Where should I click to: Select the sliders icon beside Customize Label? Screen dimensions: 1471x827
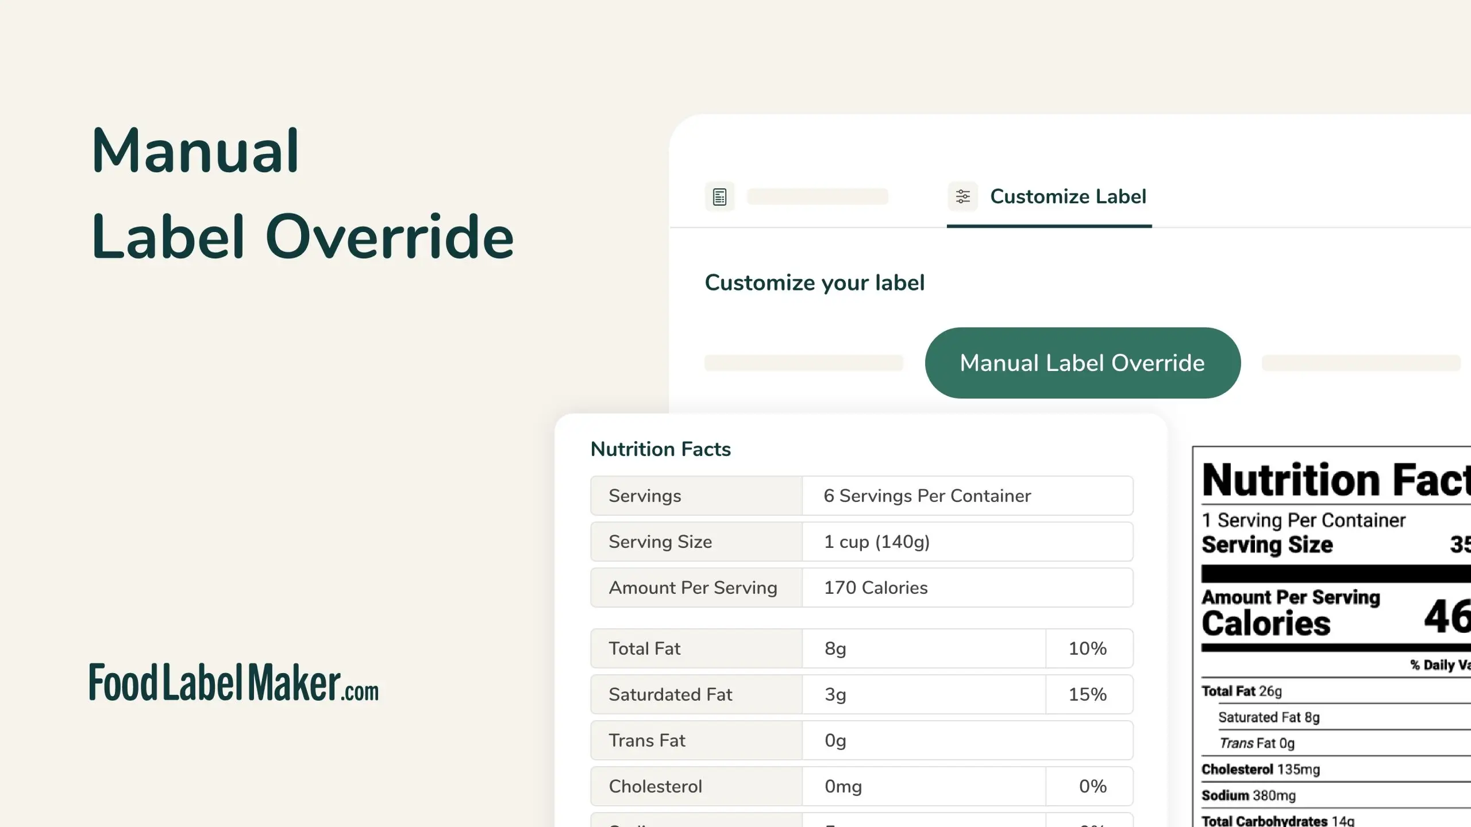click(x=962, y=196)
